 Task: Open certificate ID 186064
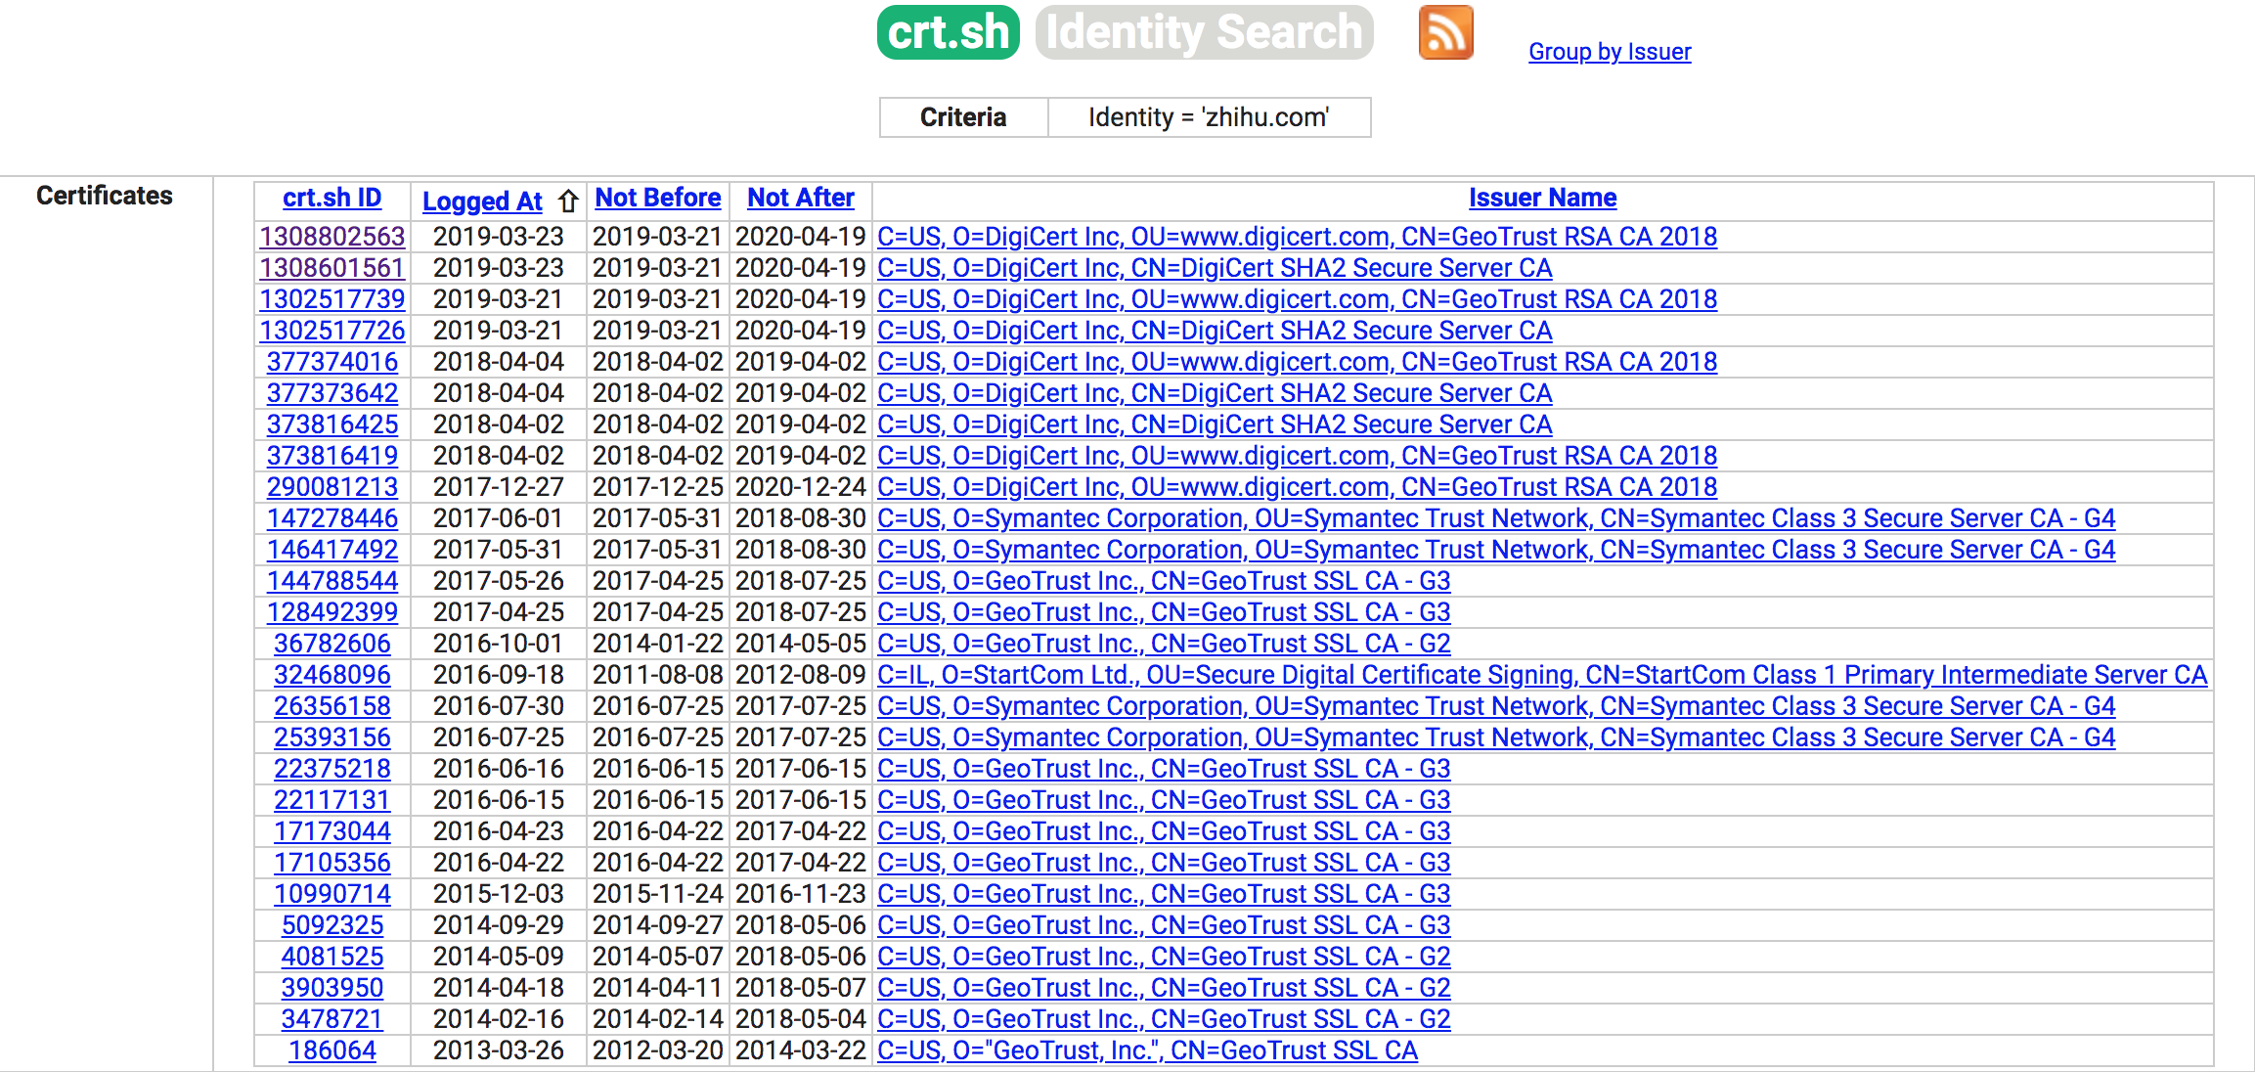tap(332, 1050)
